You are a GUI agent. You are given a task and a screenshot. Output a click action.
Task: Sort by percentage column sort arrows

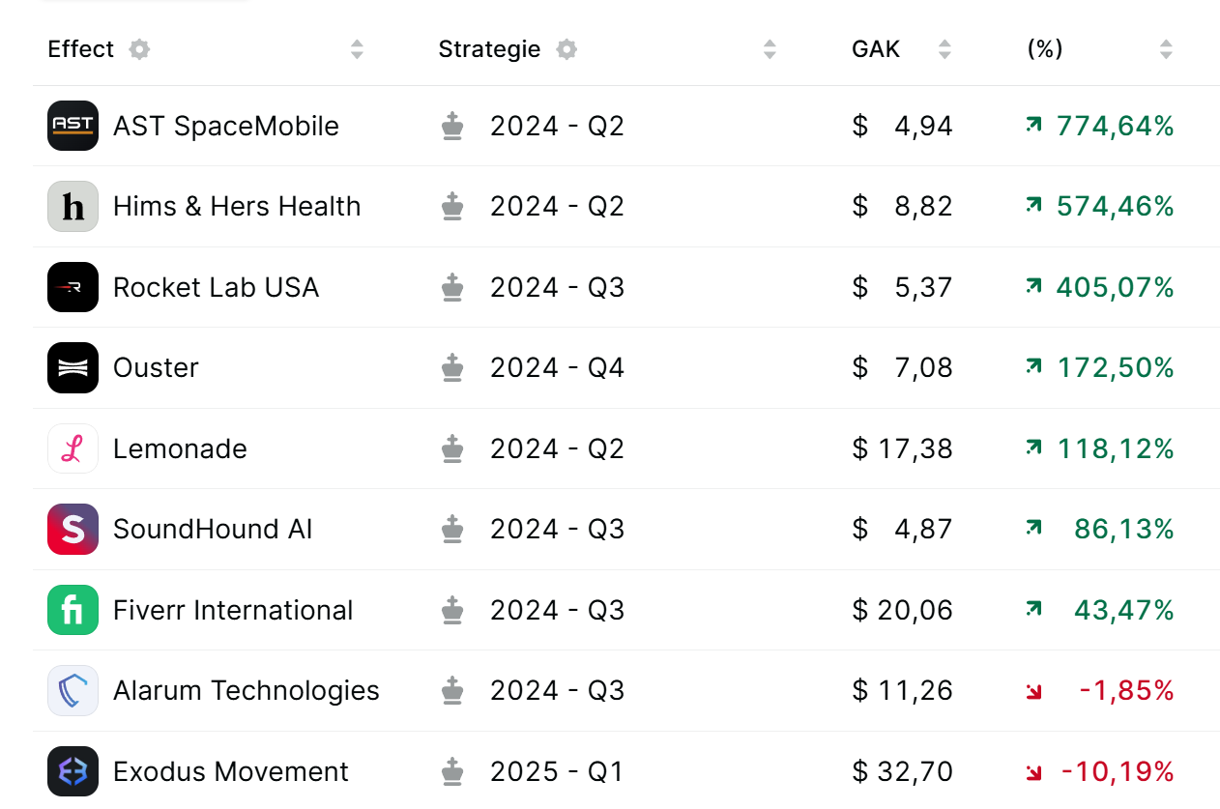click(1166, 49)
